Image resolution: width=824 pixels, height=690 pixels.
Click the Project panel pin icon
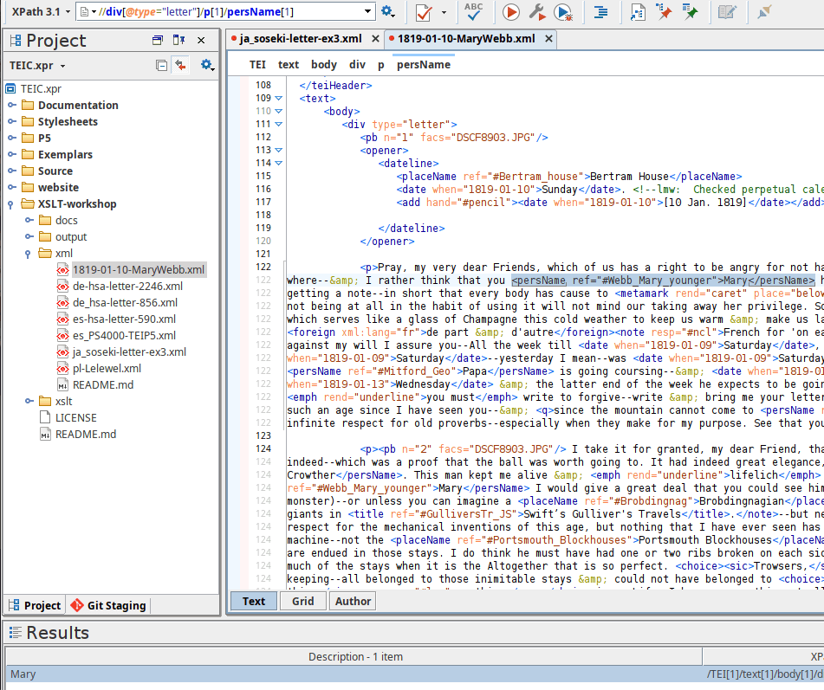click(178, 40)
